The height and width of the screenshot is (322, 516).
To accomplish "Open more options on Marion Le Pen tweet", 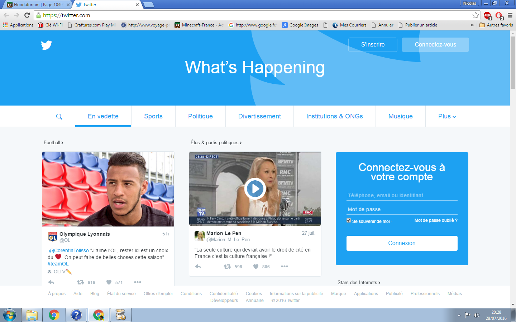I will coord(285,267).
